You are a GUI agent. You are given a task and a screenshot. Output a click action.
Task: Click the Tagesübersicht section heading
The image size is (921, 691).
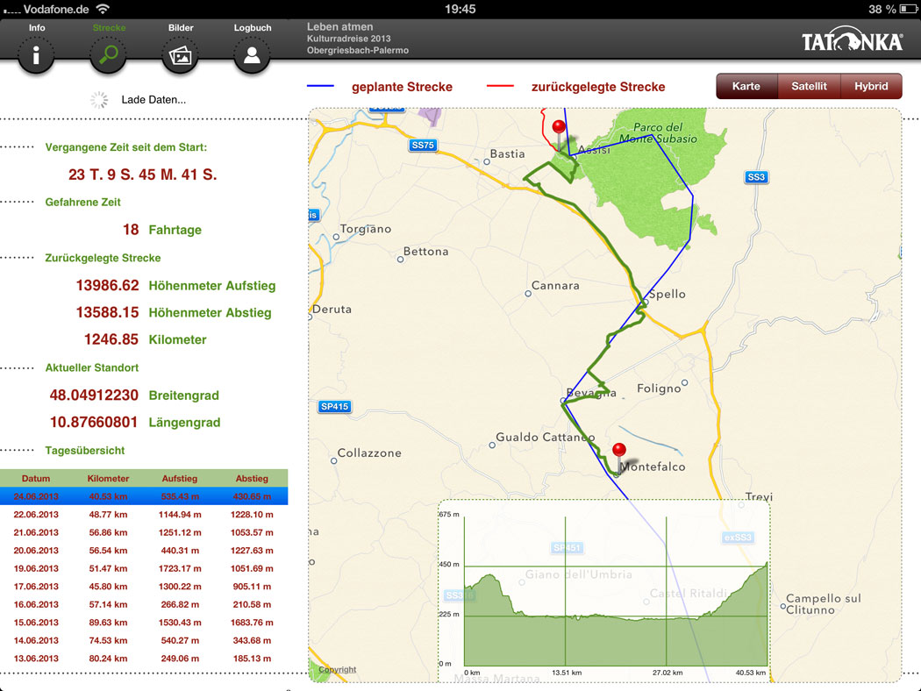coord(84,451)
